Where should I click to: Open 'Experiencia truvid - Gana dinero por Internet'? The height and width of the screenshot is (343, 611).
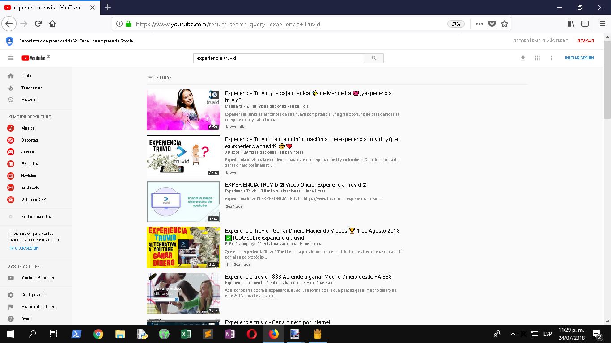tap(277, 322)
